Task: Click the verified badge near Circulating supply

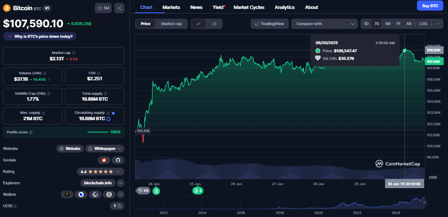Action: (113, 113)
